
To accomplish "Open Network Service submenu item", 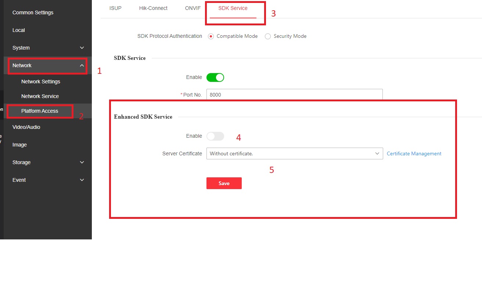I will (x=40, y=96).
